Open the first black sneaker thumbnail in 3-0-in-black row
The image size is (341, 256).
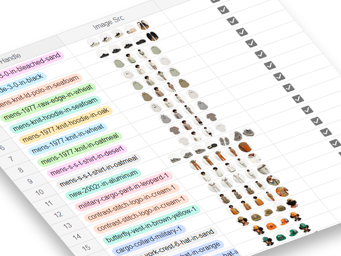tap(101, 55)
